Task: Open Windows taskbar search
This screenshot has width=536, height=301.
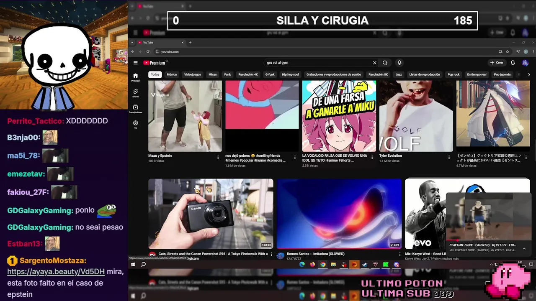Action: (x=143, y=264)
